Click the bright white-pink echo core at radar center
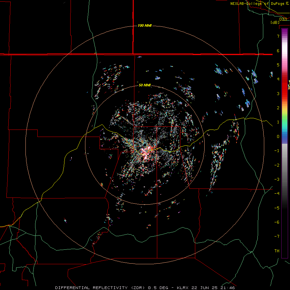290x290 pixels. 146,152
